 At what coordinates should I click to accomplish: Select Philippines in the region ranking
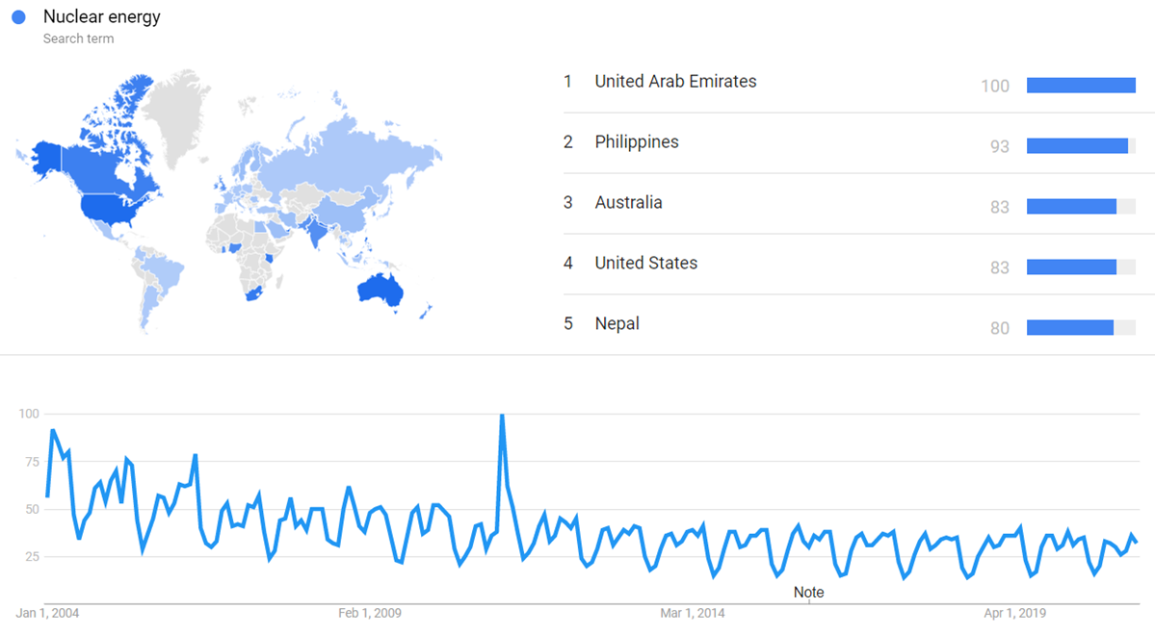click(x=636, y=142)
